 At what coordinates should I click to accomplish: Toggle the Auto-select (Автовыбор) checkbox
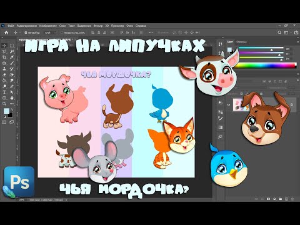[26, 32]
